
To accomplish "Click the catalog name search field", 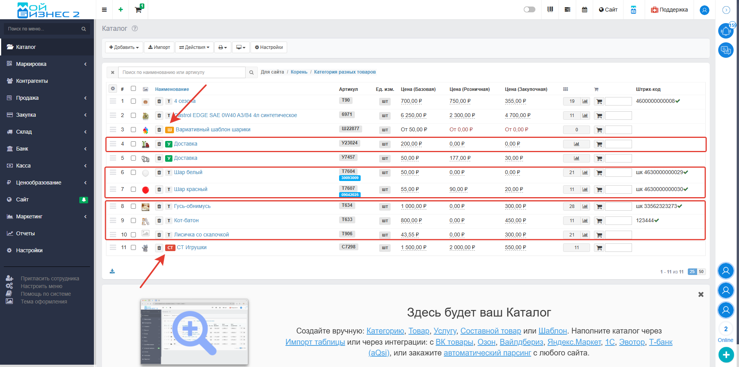I will (x=182, y=72).
